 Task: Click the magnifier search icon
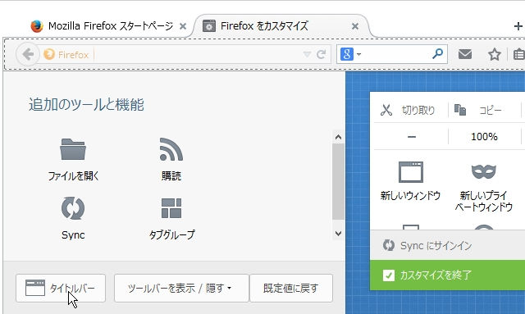click(437, 53)
